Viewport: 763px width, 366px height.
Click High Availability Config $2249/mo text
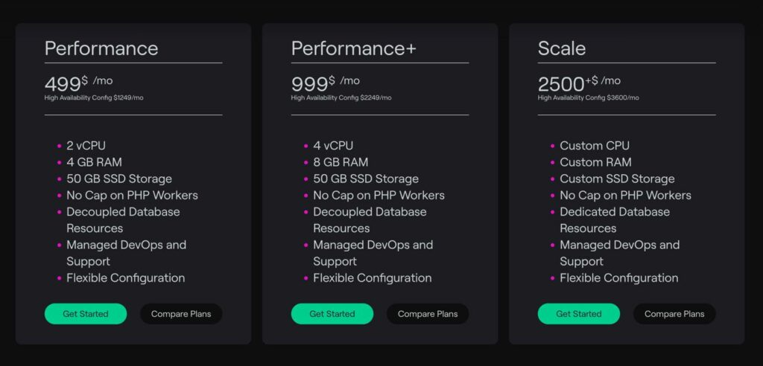[x=341, y=97]
